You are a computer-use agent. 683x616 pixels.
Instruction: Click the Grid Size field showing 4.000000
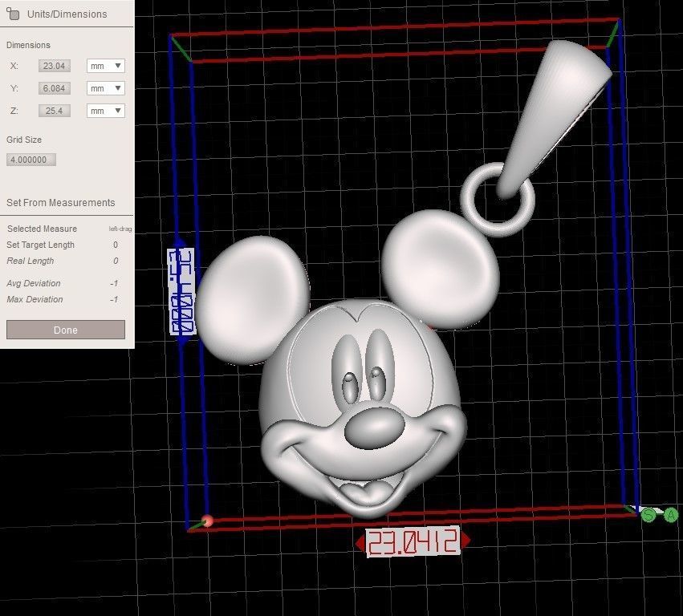coord(31,160)
